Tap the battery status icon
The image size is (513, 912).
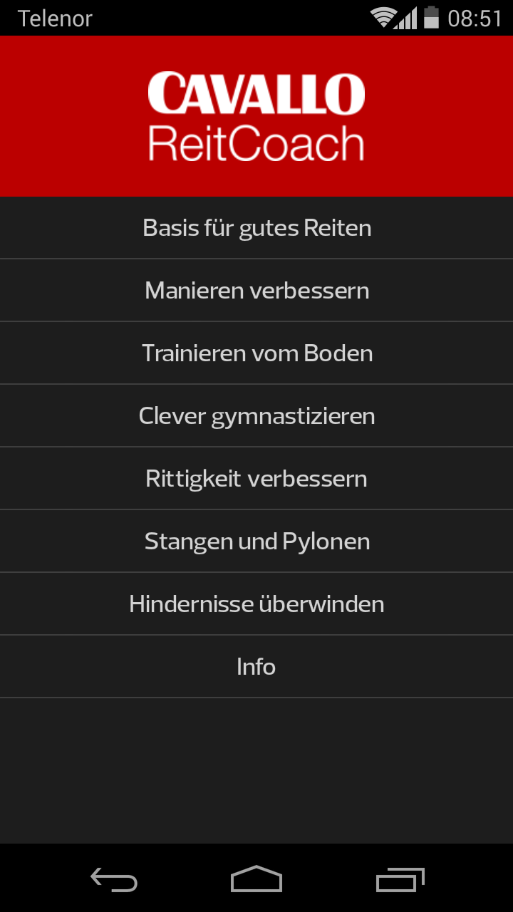431,17
